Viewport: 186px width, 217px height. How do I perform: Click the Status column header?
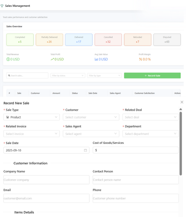pyautogui.click(x=75, y=93)
